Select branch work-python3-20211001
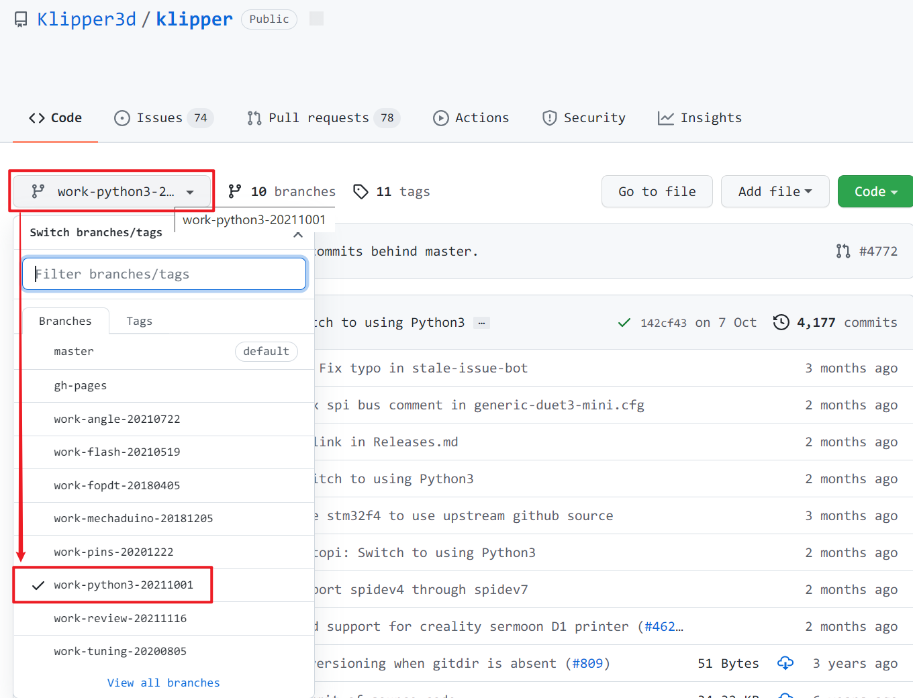Image resolution: width=913 pixels, height=698 pixels. pyautogui.click(x=164, y=585)
